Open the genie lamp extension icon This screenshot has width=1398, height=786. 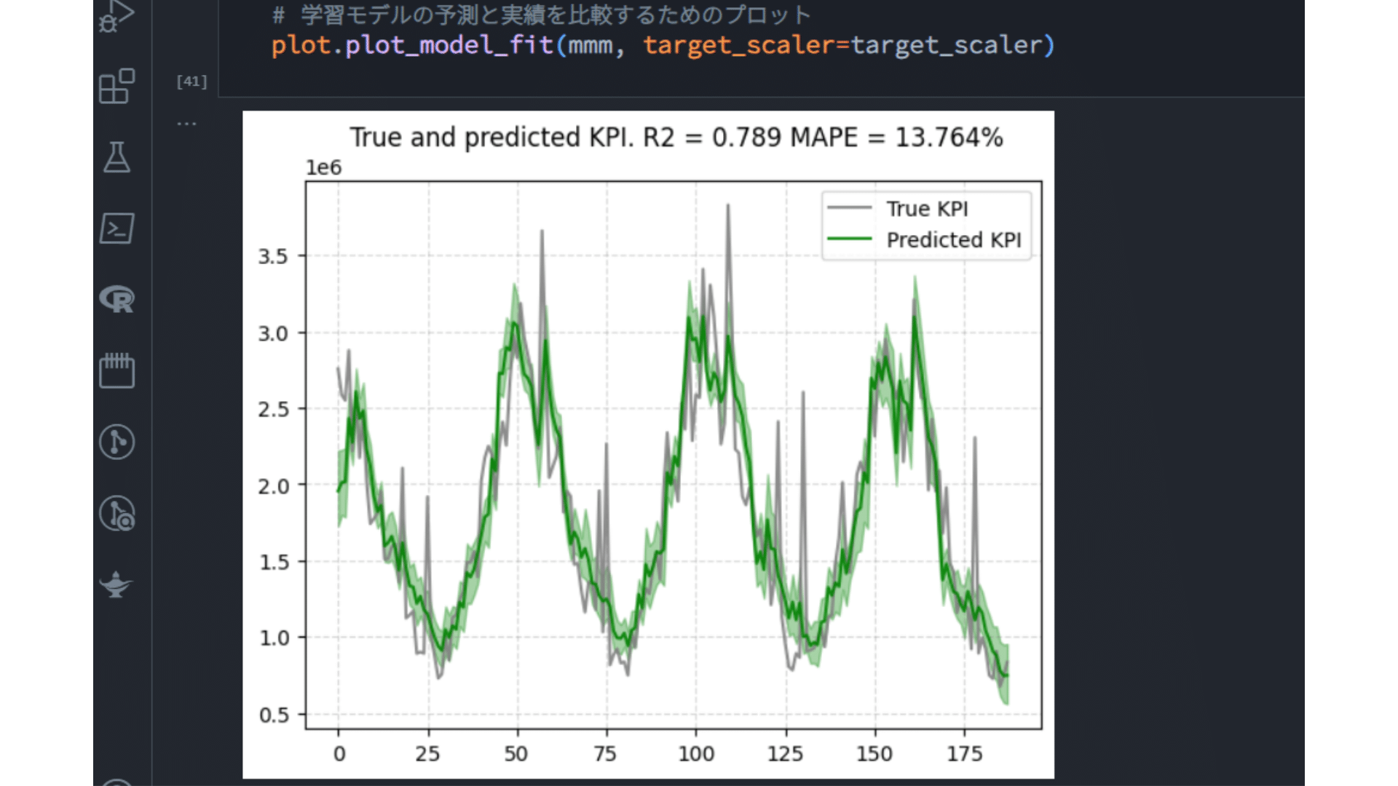pos(116,584)
